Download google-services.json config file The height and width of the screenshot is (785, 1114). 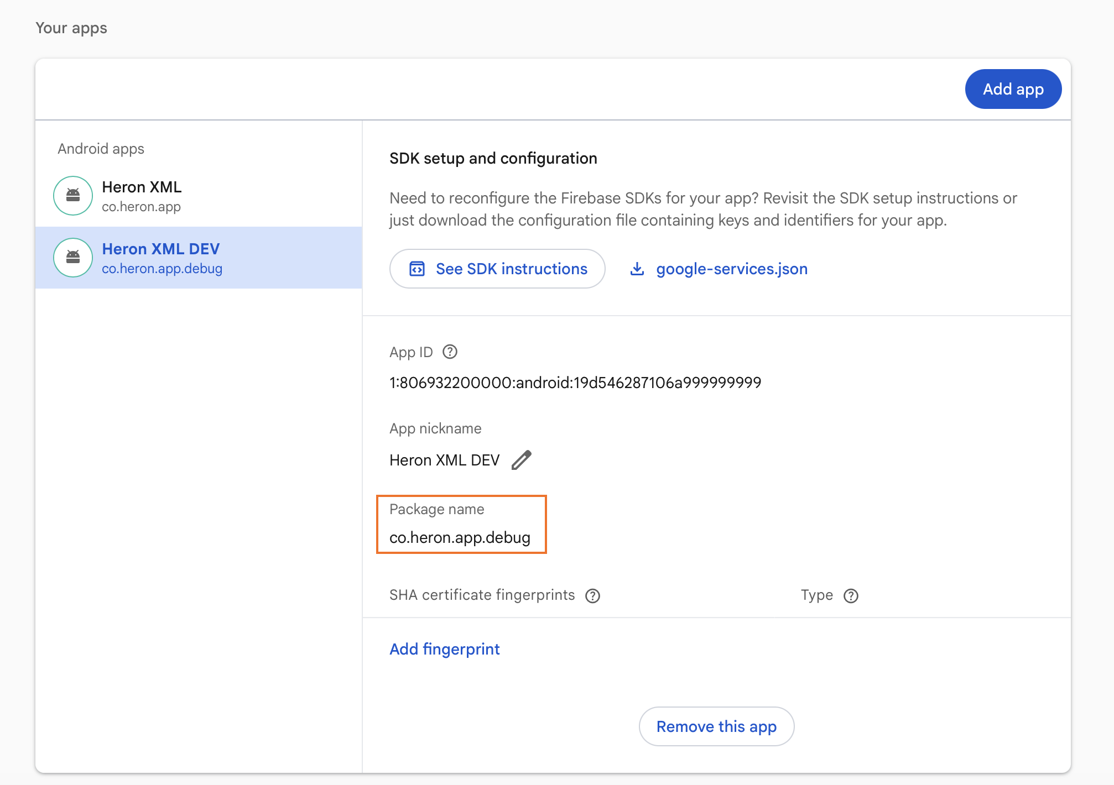coord(719,269)
